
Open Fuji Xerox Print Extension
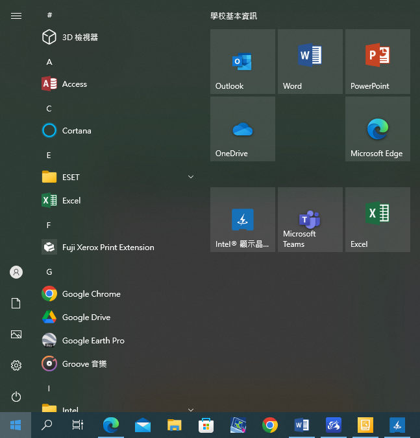pyautogui.click(x=117, y=248)
